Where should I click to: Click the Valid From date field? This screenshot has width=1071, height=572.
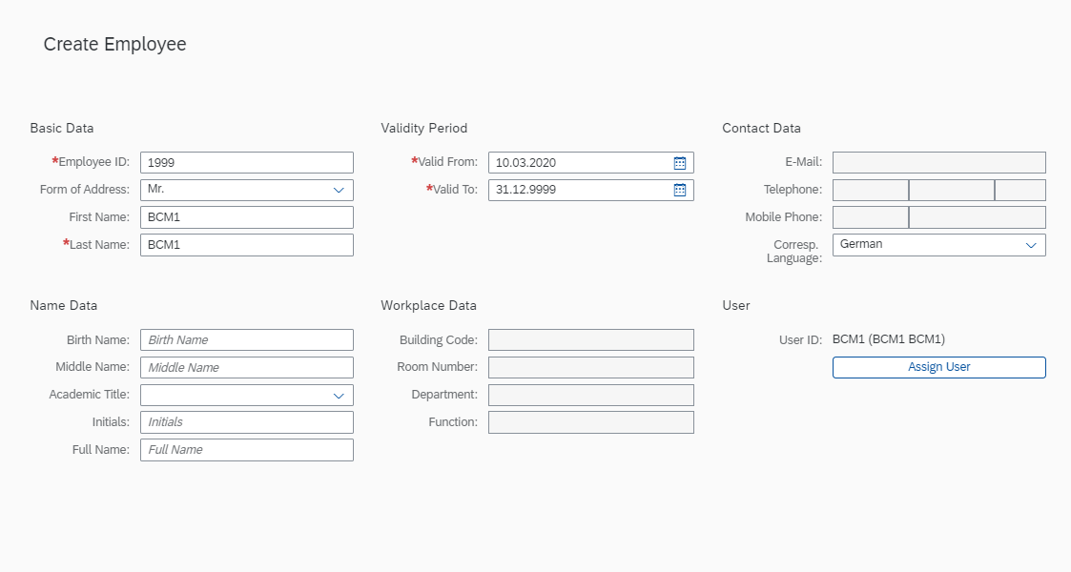pos(578,163)
